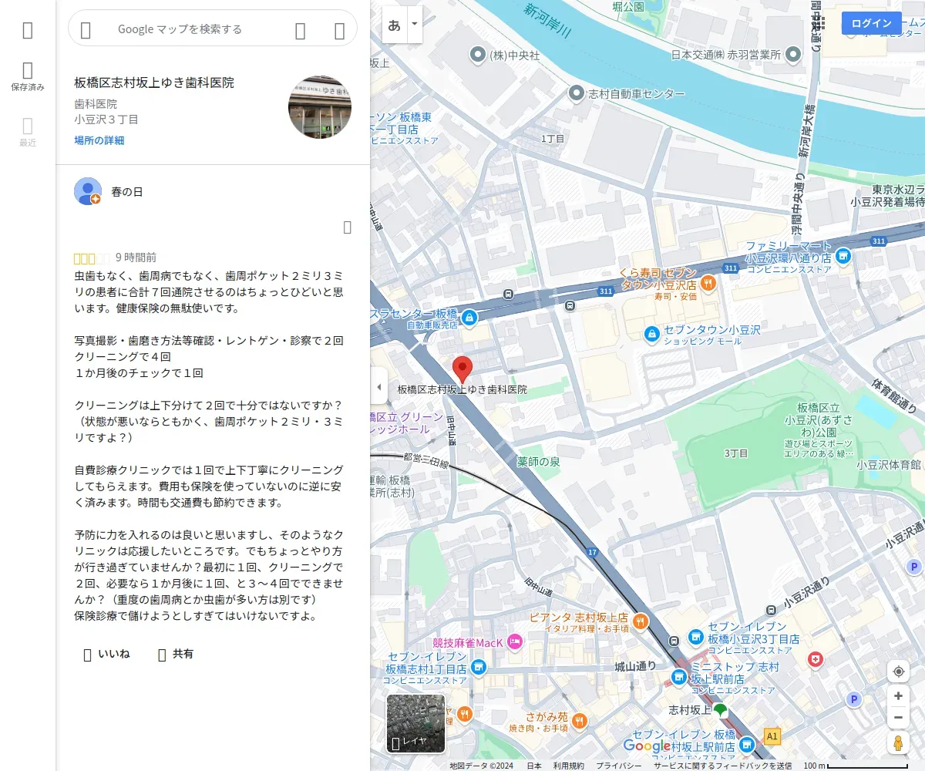Zoom out with the minus button
Viewport: 925px width, 771px height.
tap(898, 719)
